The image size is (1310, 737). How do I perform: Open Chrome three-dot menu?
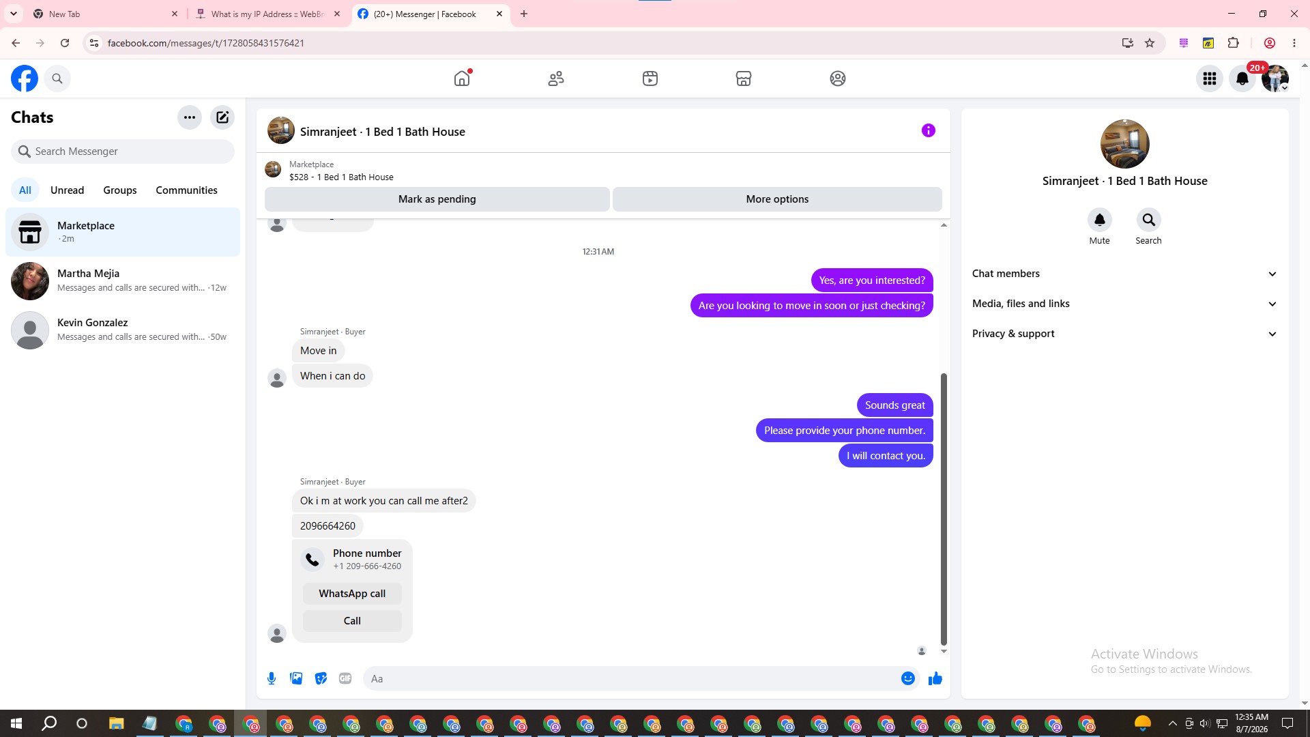coord(1294,43)
